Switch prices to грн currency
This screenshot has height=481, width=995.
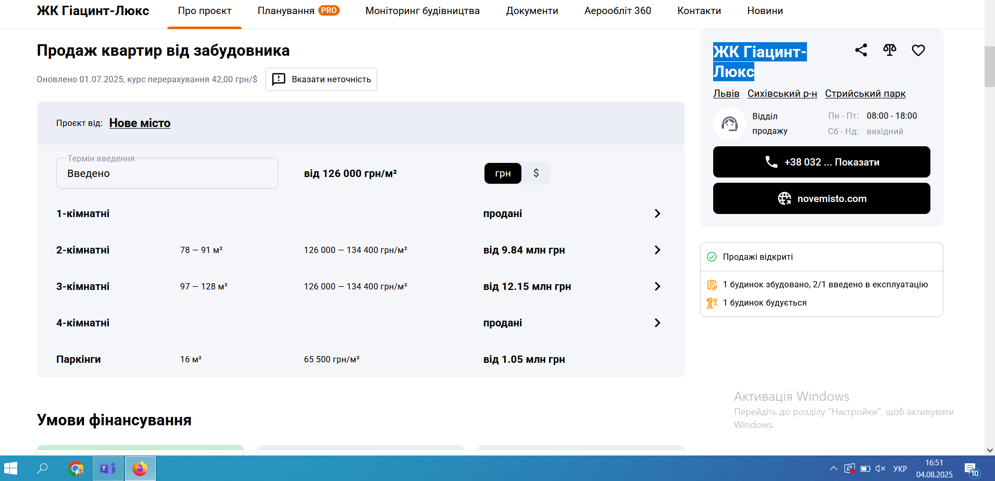click(503, 173)
